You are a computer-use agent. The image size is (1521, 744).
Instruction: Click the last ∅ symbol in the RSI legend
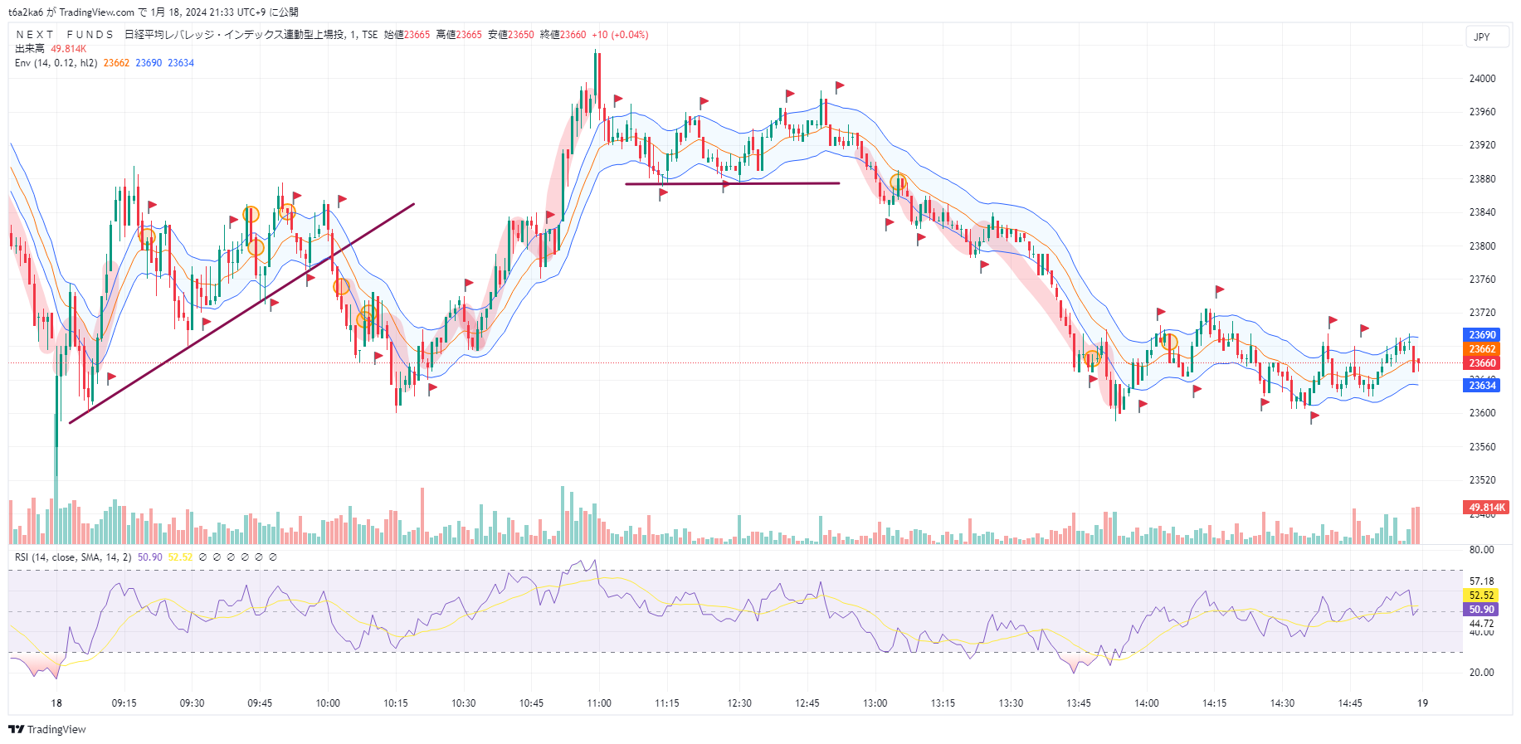(x=273, y=557)
